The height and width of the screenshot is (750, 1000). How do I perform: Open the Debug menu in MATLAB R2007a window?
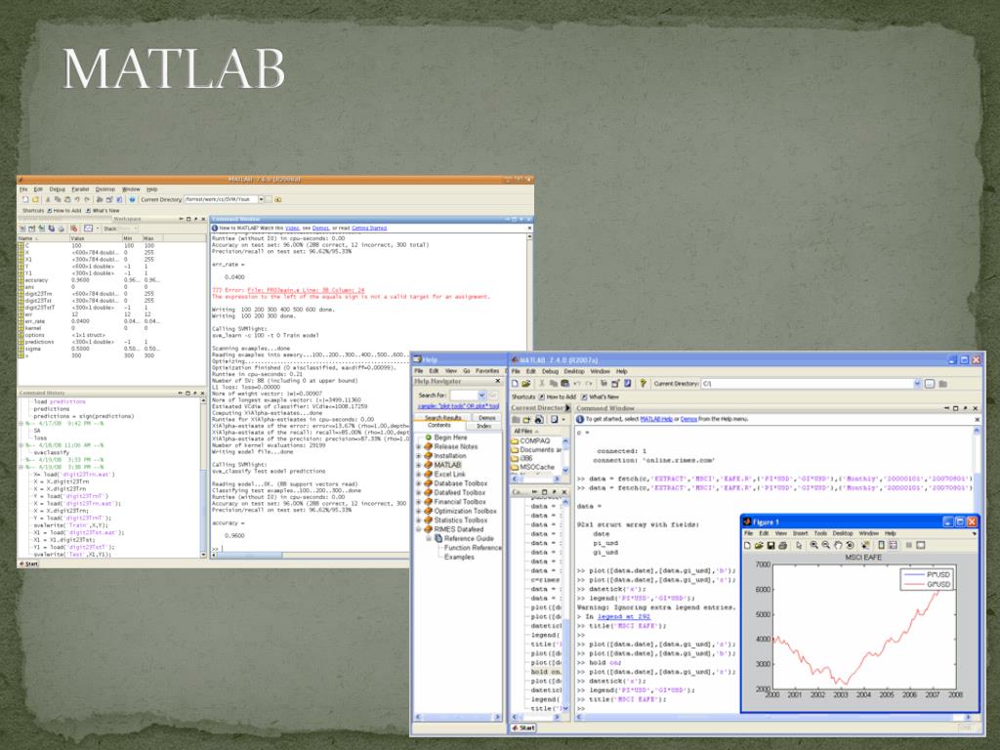pyautogui.click(x=550, y=371)
